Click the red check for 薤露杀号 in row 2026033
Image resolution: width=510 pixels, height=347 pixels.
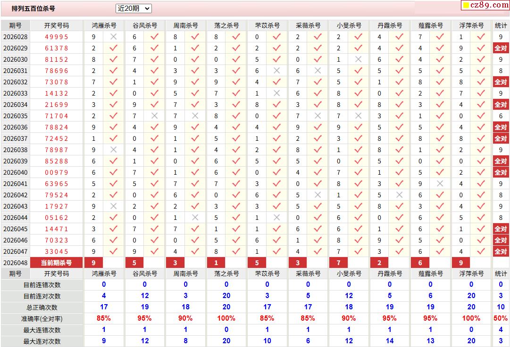tap(440, 93)
